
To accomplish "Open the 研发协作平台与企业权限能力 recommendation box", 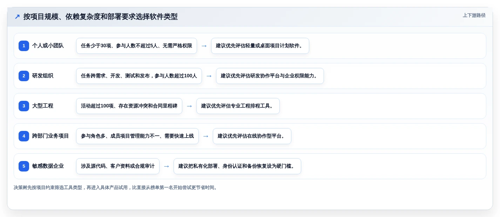I will point(270,76).
